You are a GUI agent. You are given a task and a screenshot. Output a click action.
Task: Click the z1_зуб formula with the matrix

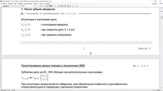[35, 78]
